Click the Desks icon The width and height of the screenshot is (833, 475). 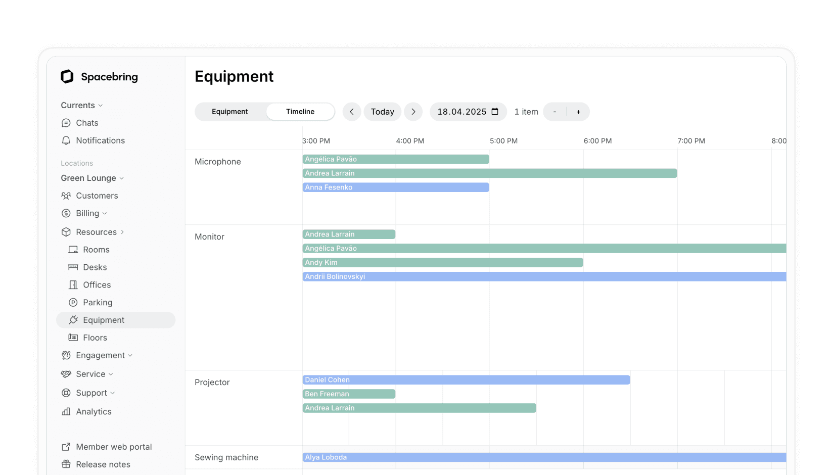click(72, 267)
